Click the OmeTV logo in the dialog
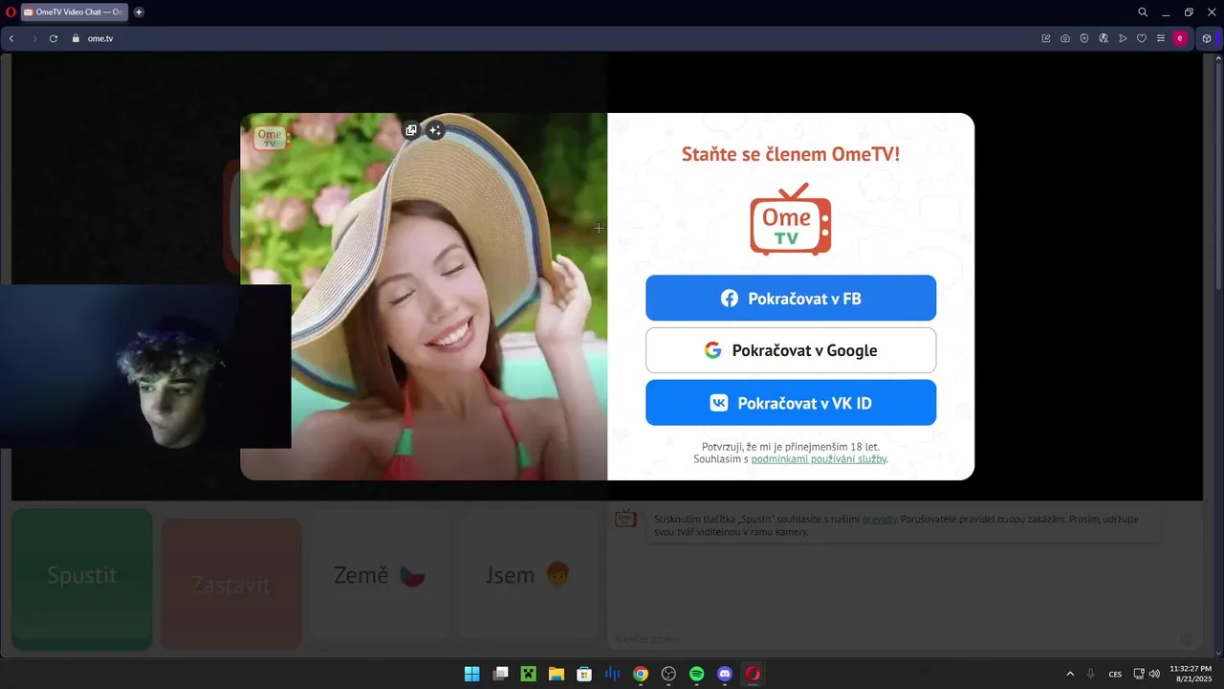Viewport: 1224px width, 689px height. [791, 219]
